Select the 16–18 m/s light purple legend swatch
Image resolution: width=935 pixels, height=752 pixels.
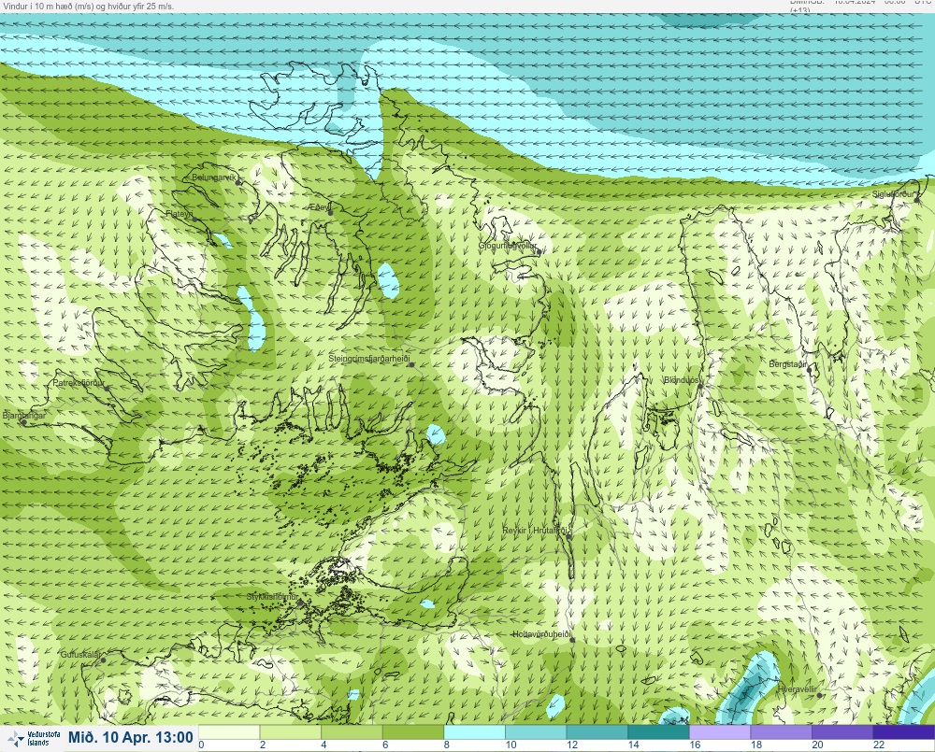[720, 731]
